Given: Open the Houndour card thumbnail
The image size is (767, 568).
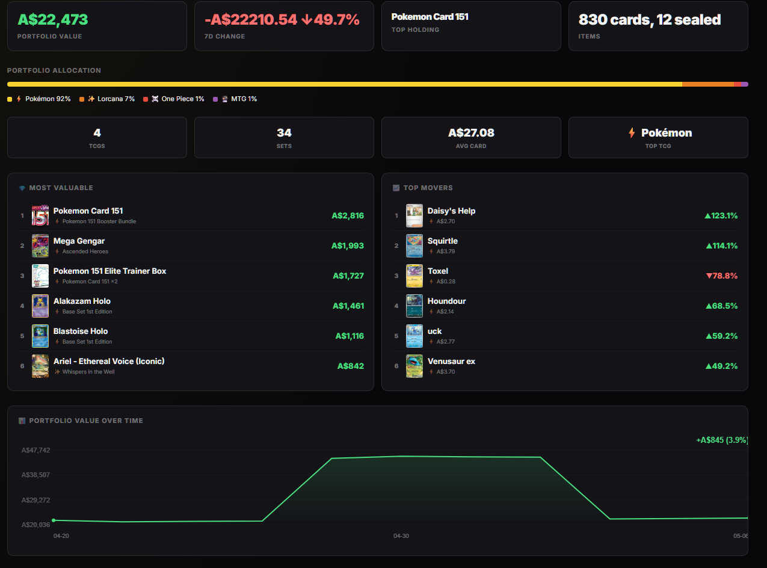Looking at the screenshot, I should point(414,306).
